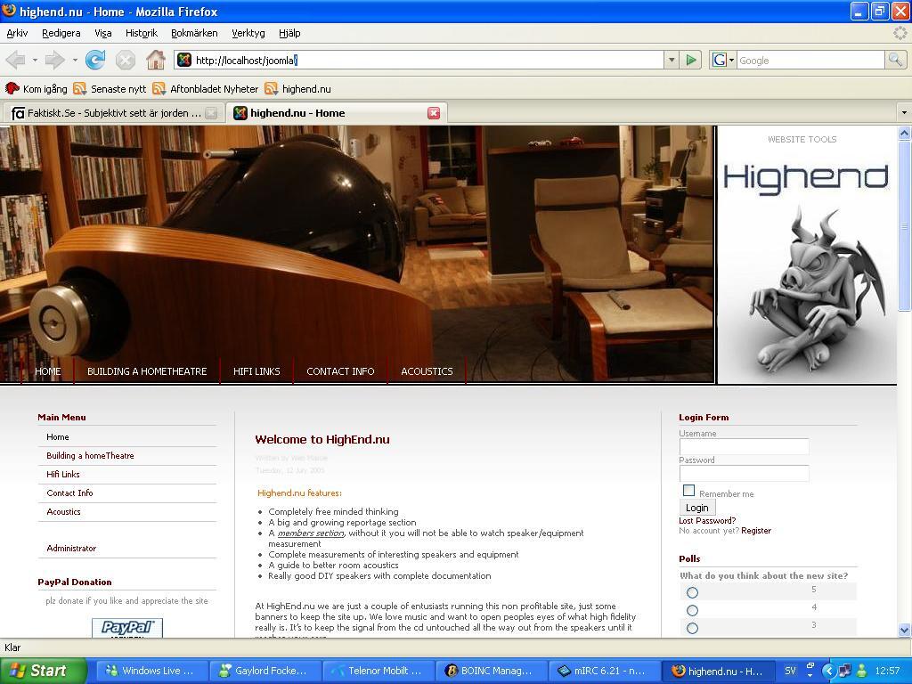Click the browser Forward arrow button
This screenshot has width=912, height=684.
55,60
